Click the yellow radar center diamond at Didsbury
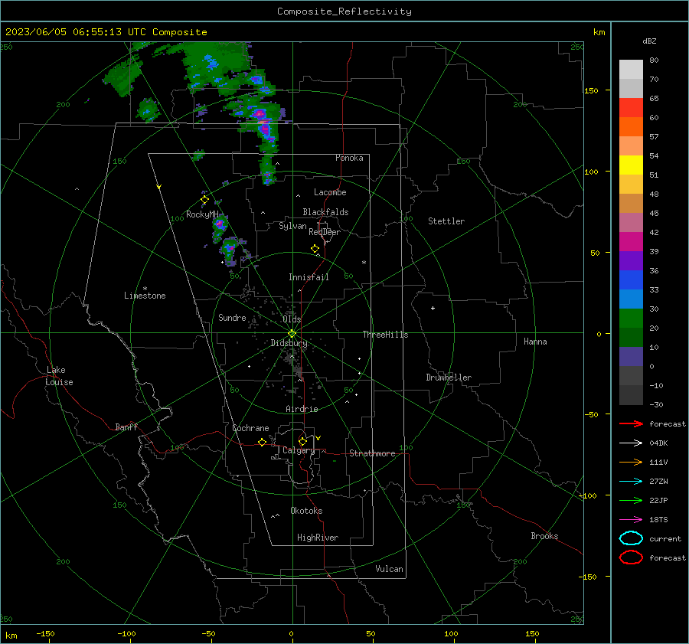 pos(292,334)
